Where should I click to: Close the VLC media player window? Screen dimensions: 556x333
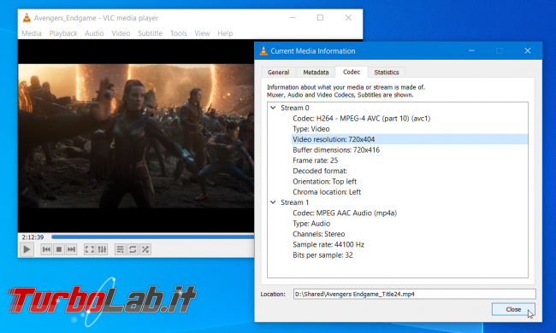tap(348, 18)
